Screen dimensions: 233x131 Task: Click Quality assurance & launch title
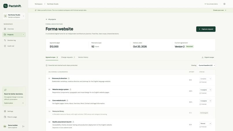[x=62, y=122]
